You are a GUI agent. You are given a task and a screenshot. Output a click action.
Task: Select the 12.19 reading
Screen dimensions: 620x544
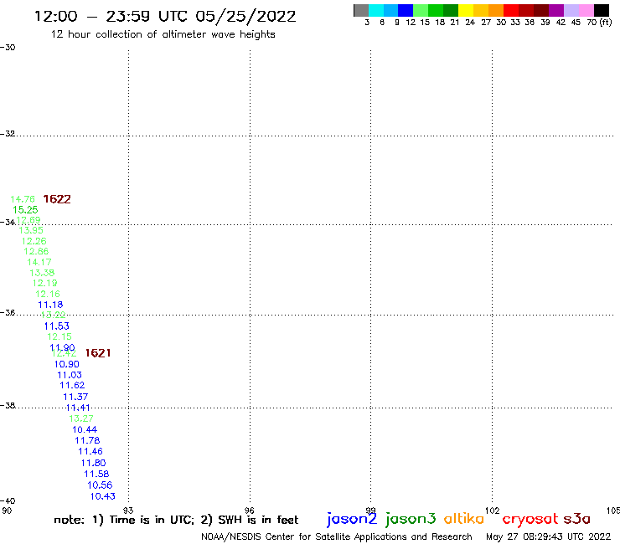click(44, 283)
